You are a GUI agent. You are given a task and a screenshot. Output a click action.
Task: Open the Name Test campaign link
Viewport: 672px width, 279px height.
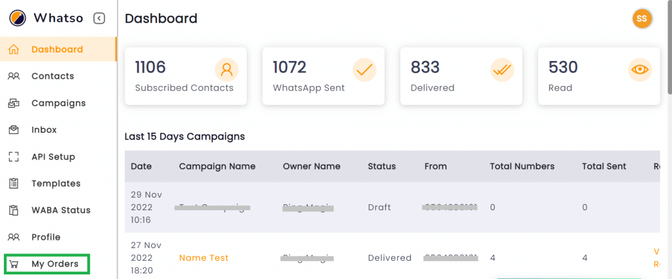pos(203,257)
